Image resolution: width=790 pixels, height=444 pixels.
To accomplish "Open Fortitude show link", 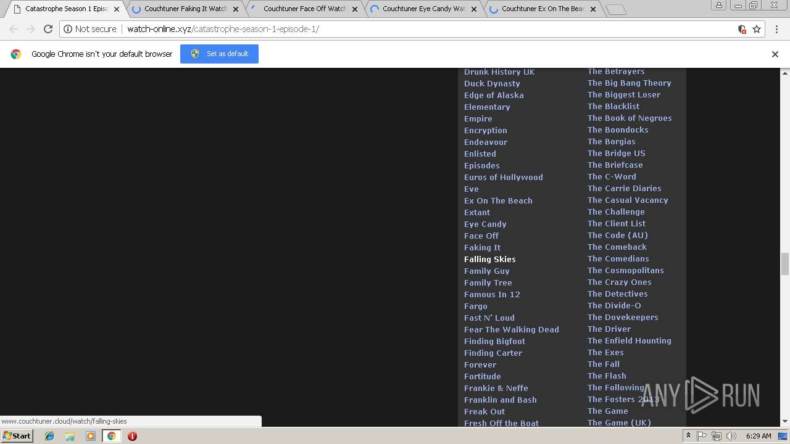I will point(482,376).
